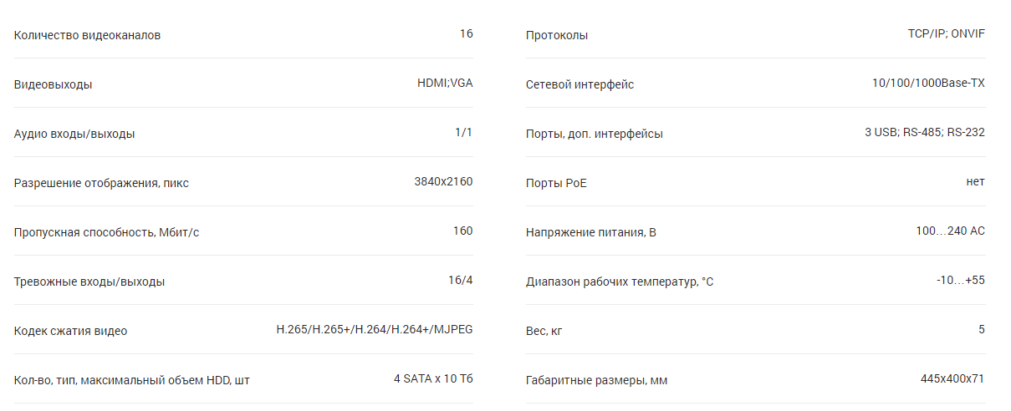Click the "Вес, кг" label

pos(544,331)
